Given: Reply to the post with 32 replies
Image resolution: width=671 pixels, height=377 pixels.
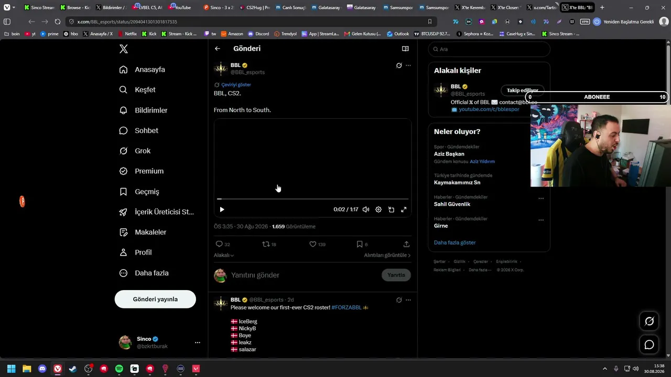Looking at the screenshot, I should (223, 244).
